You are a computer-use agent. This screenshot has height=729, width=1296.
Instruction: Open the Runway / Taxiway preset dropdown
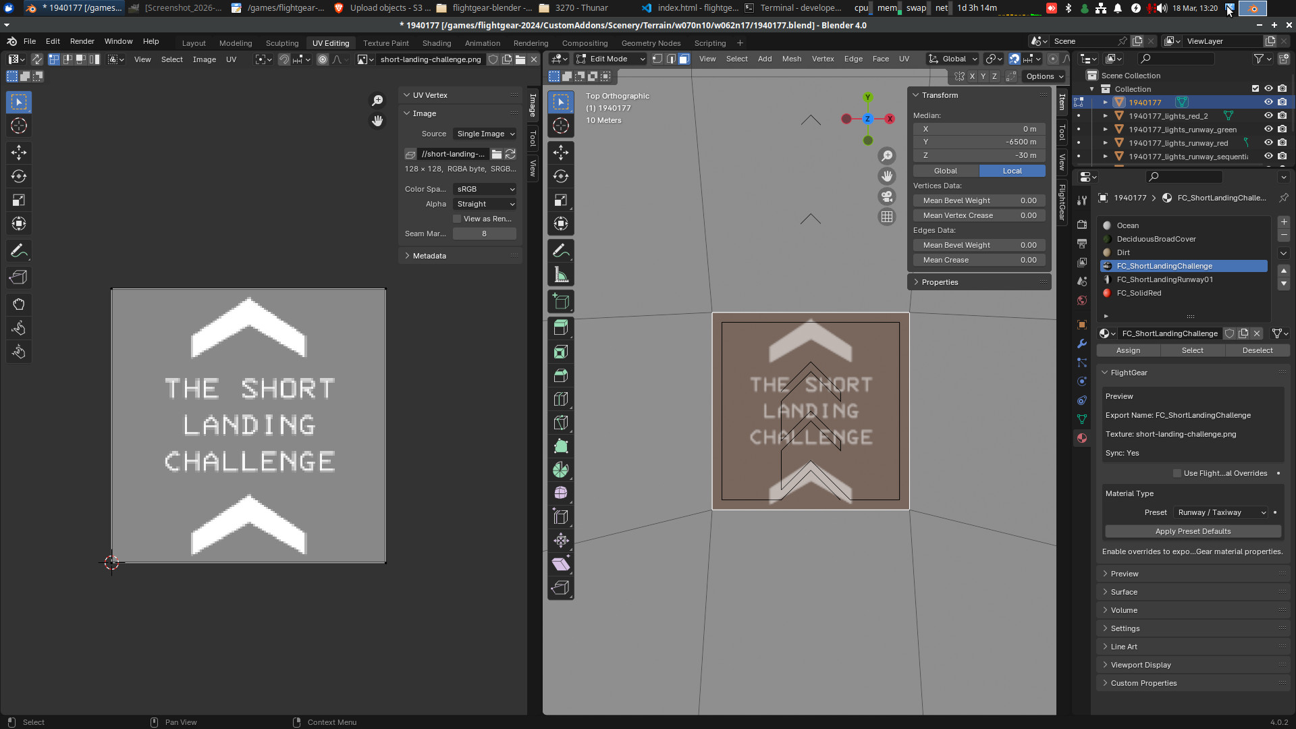pyautogui.click(x=1220, y=512)
